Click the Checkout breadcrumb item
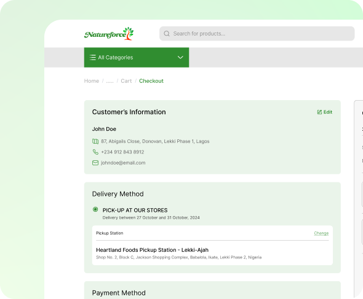 151,81
